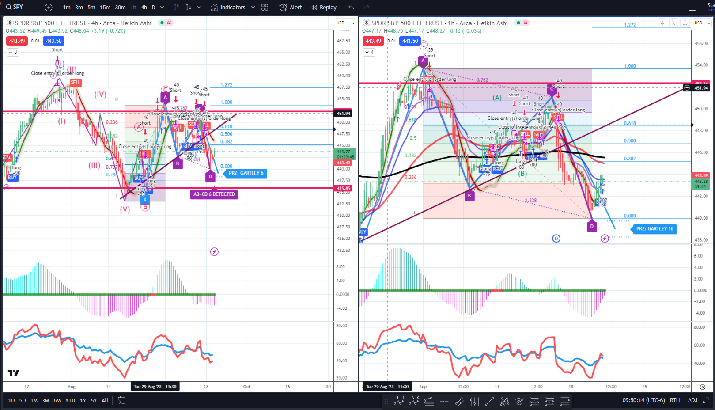Select the 1M date range
The height and width of the screenshot is (410, 715).
coord(34,401)
